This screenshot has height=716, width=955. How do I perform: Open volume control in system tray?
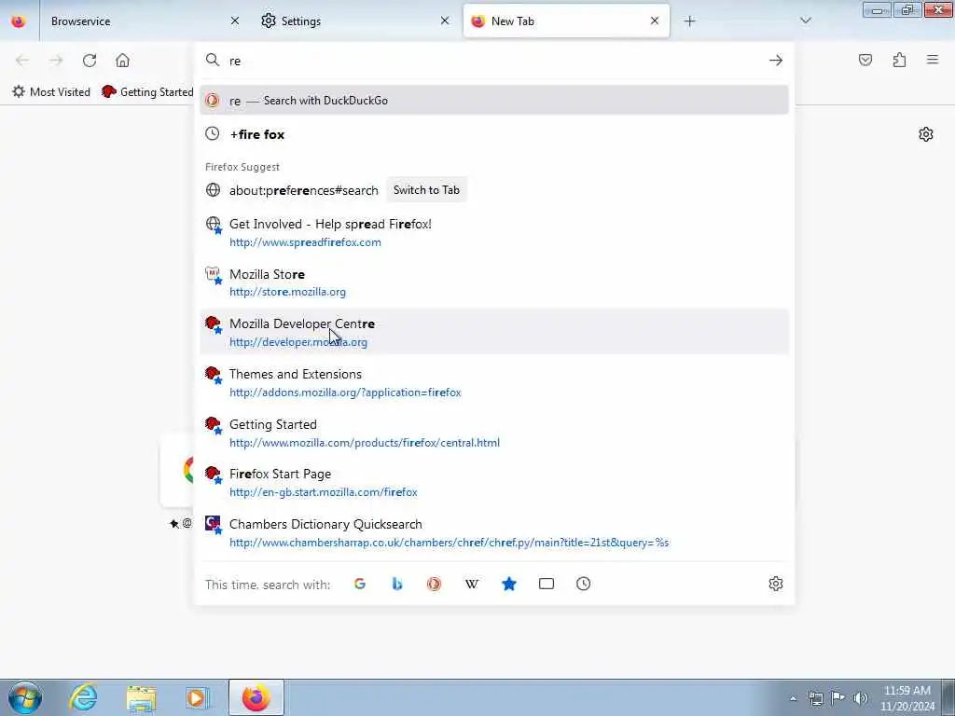click(x=860, y=698)
